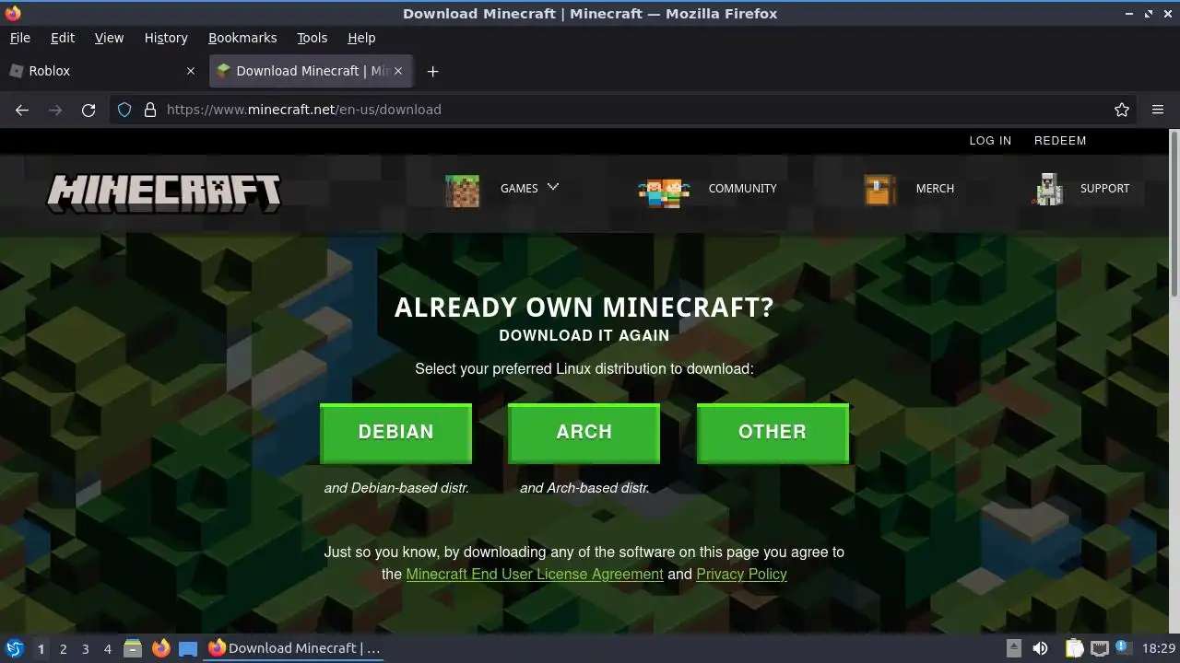Image resolution: width=1180 pixels, height=663 pixels.
Task: Switch to workspace 4
Action: [107, 648]
